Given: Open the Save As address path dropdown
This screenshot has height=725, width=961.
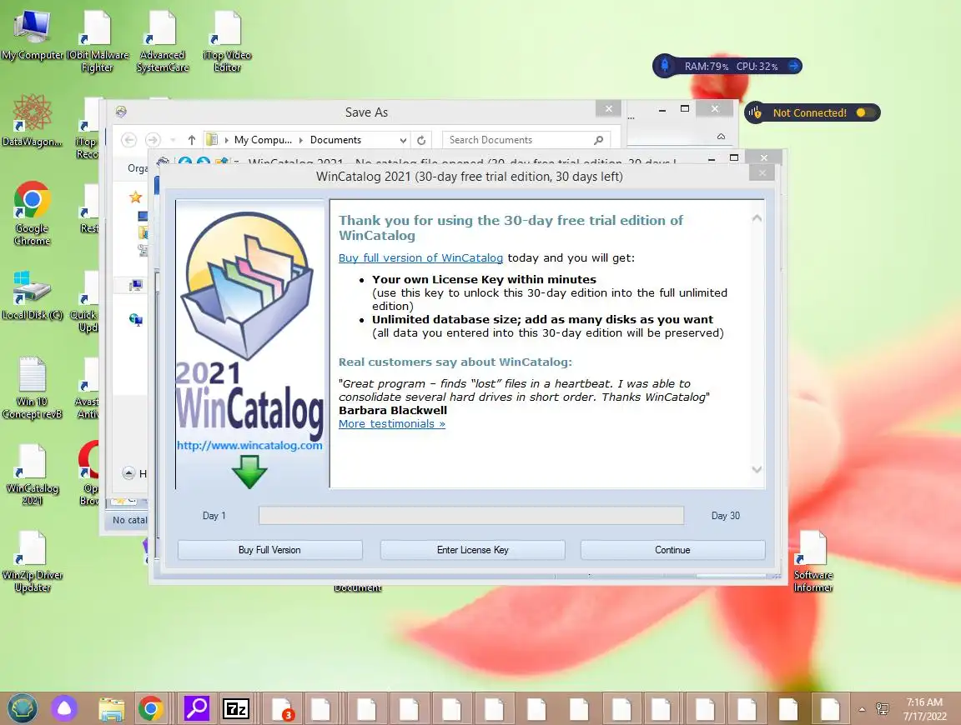Looking at the screenshot, I should point(403,140).
